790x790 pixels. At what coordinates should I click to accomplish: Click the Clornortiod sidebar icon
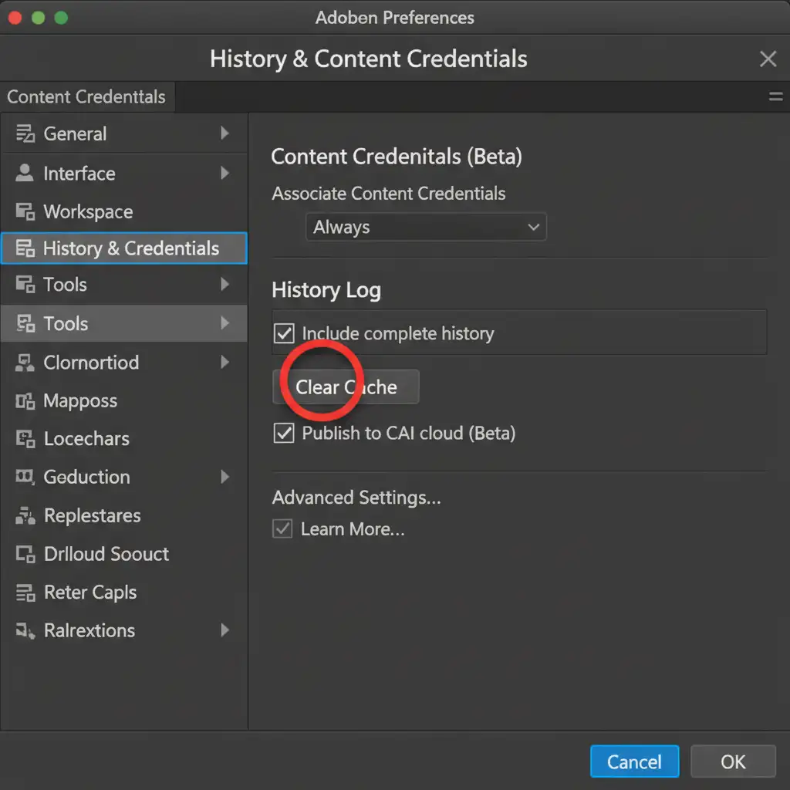coord(25,362)
